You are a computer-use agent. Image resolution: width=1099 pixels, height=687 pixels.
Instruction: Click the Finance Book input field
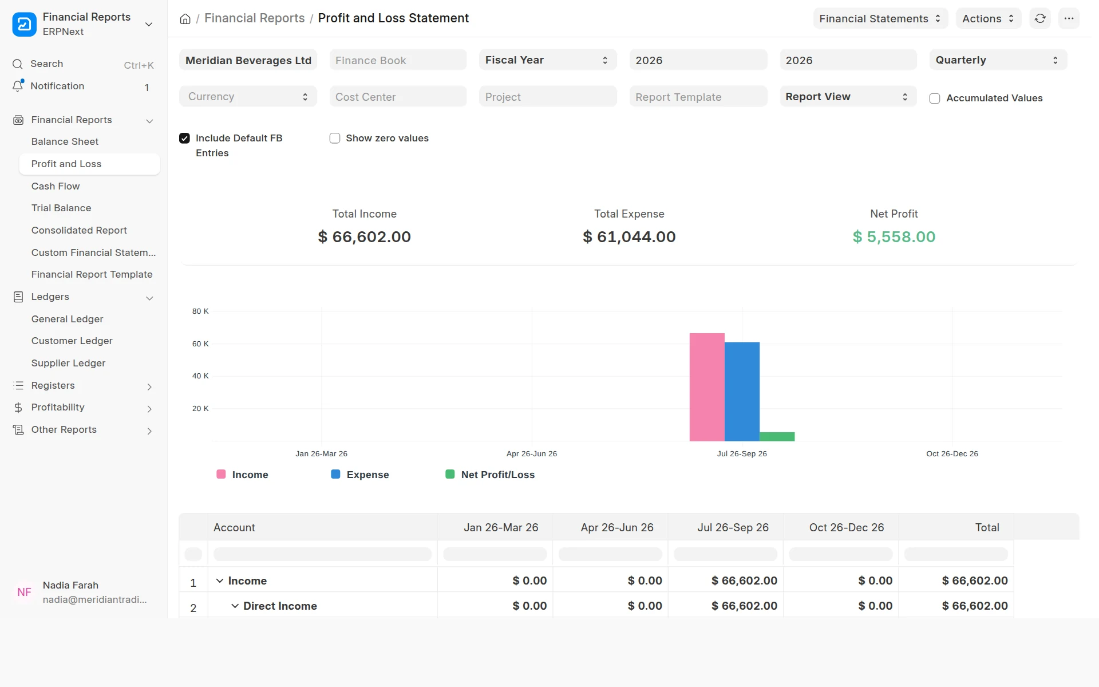pyautogui.click(x=398, y=60)
